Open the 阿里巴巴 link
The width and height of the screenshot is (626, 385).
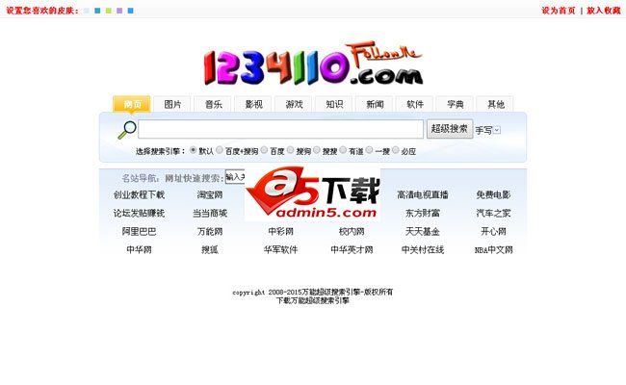139,231
